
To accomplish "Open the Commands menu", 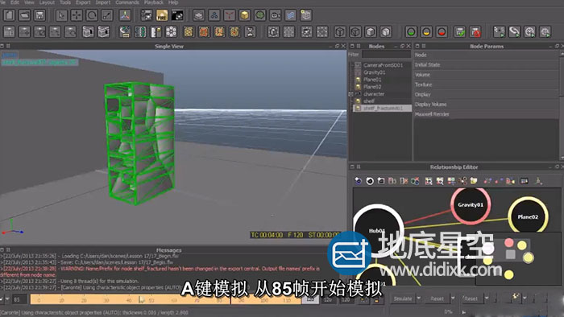I will tap(127, 2).
